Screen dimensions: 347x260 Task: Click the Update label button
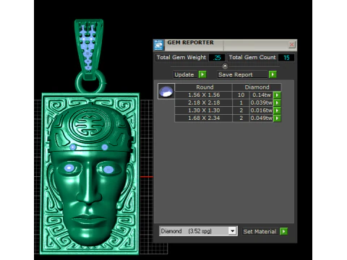click(x=184, y=74)
